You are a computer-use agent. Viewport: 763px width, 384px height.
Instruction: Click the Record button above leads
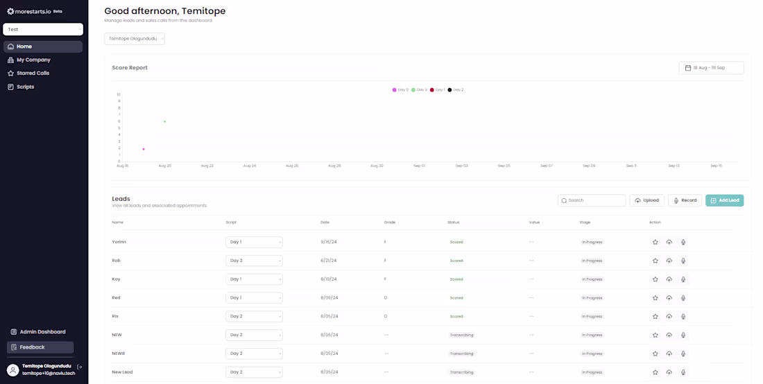pos(685,200)
